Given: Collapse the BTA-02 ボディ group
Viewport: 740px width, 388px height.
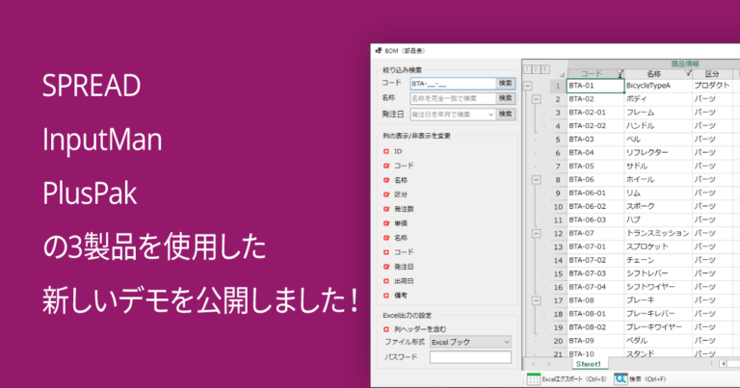Looking at the screenshot, I should 536,99.
